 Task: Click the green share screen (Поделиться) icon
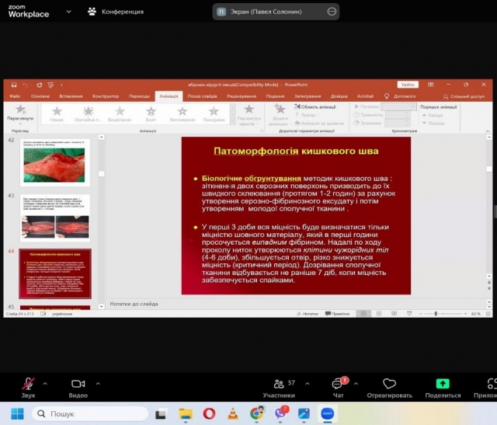pos(443,384)
